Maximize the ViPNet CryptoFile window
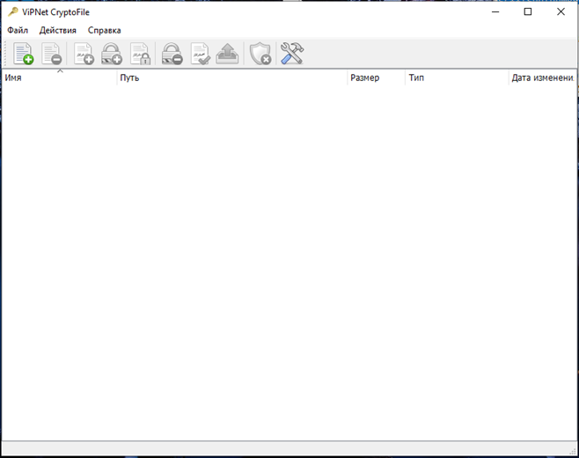This screenshot has height=458, width=579. (x=527, y=12)
